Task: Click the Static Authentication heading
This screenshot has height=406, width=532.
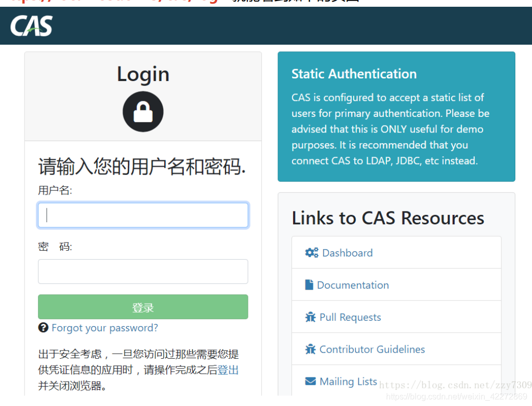Action: [354, 74]
